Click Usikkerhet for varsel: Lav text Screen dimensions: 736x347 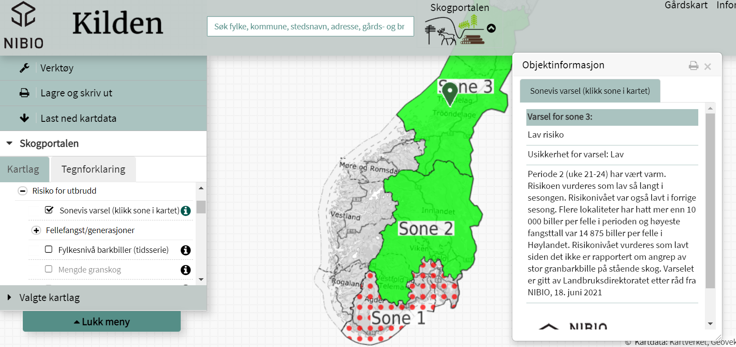(x=575, y=155)
